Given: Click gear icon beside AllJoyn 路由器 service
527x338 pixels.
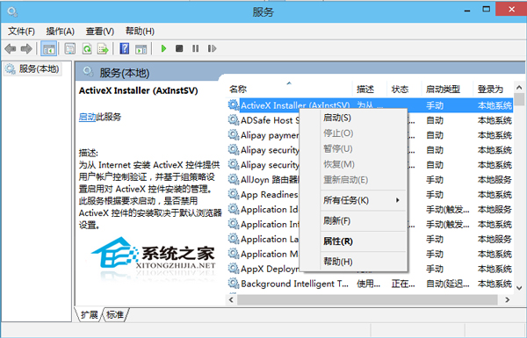Looking at the screenshot, I should [234, 179].
